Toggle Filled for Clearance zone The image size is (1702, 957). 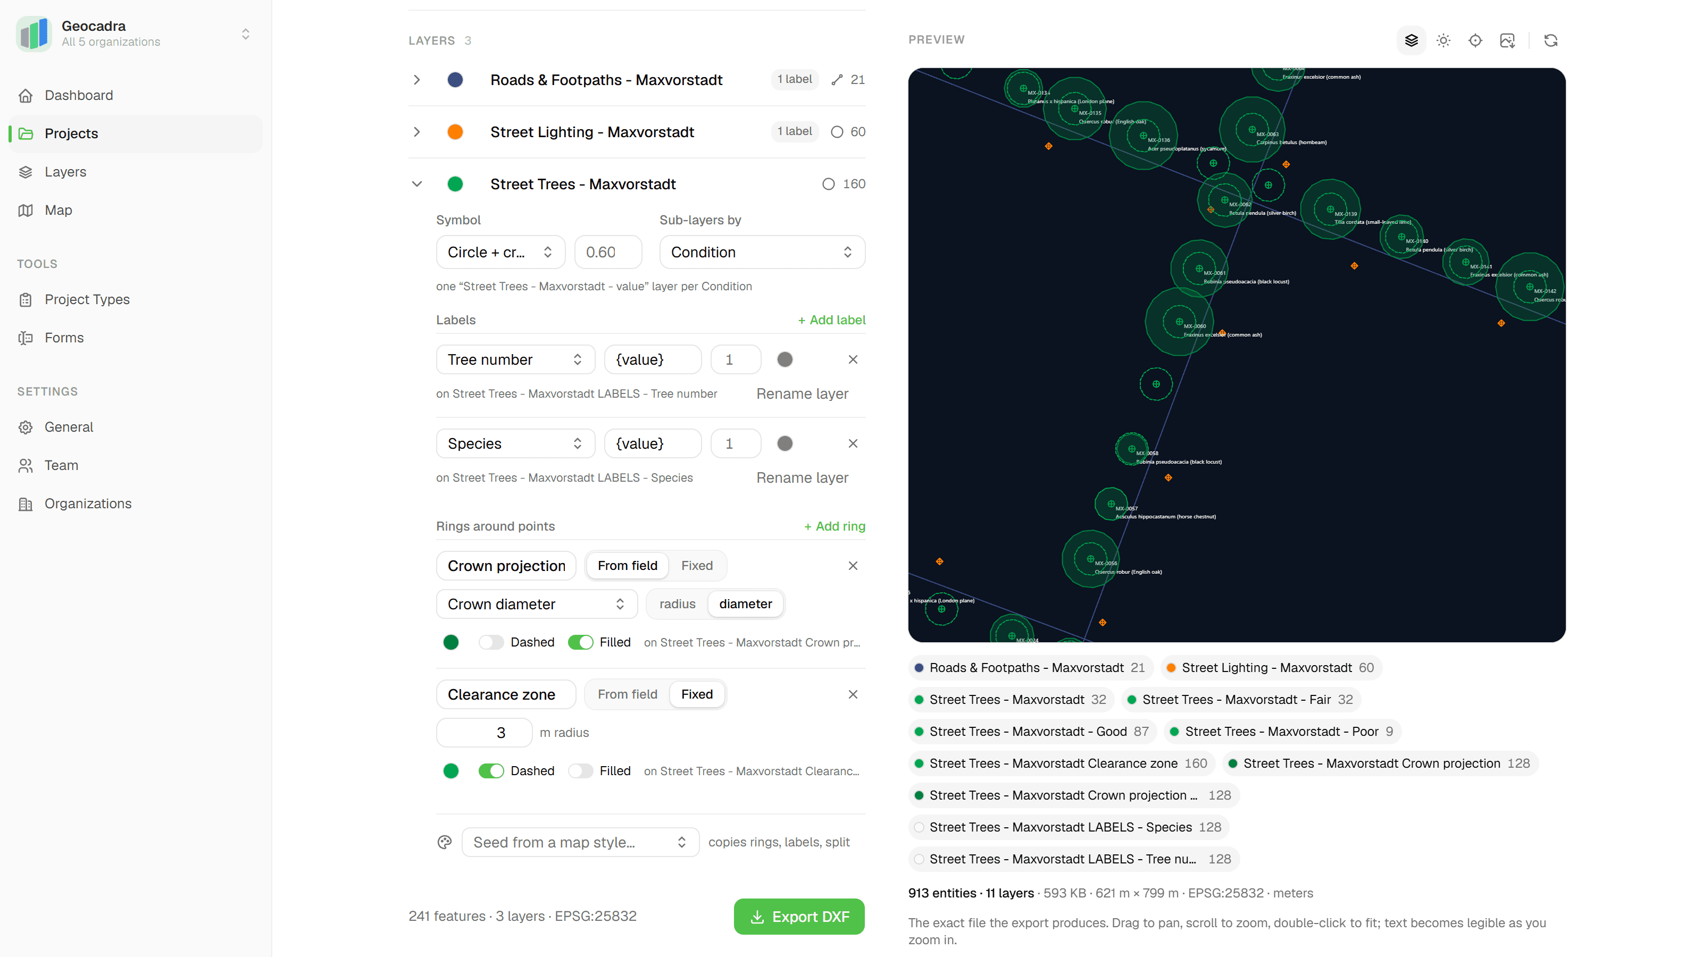pyautogui.click(x=581, y=771)
